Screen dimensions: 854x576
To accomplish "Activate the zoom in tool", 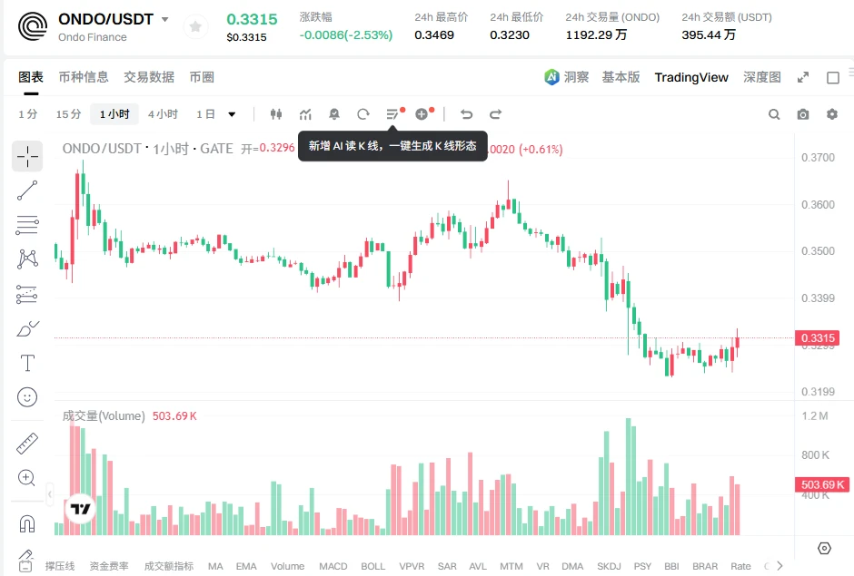I will [27, 478].
